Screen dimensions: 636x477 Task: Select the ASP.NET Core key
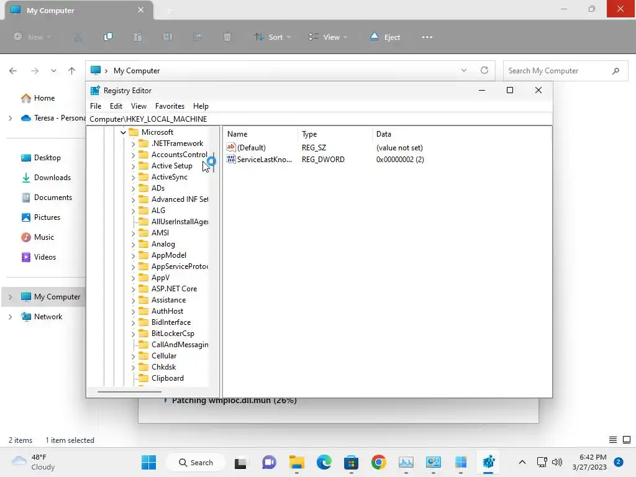coord(168,288)
